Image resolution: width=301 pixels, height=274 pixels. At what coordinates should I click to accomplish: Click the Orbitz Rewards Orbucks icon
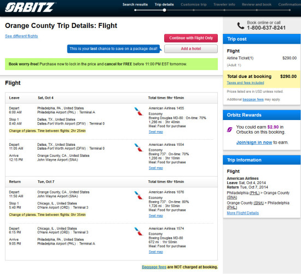[230, 129]
